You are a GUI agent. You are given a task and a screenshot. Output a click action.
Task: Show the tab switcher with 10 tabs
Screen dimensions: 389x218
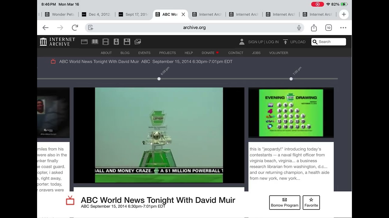pyautogui.click(x=329, y=28)
